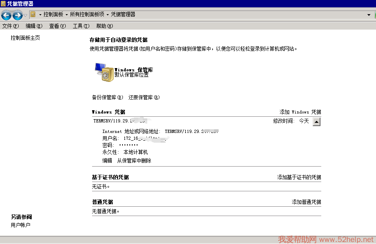This screenshot has width=376, height=244.
Task: Open the 文件(F) menu
Action: pyautogui.click(x=11, y=26)
